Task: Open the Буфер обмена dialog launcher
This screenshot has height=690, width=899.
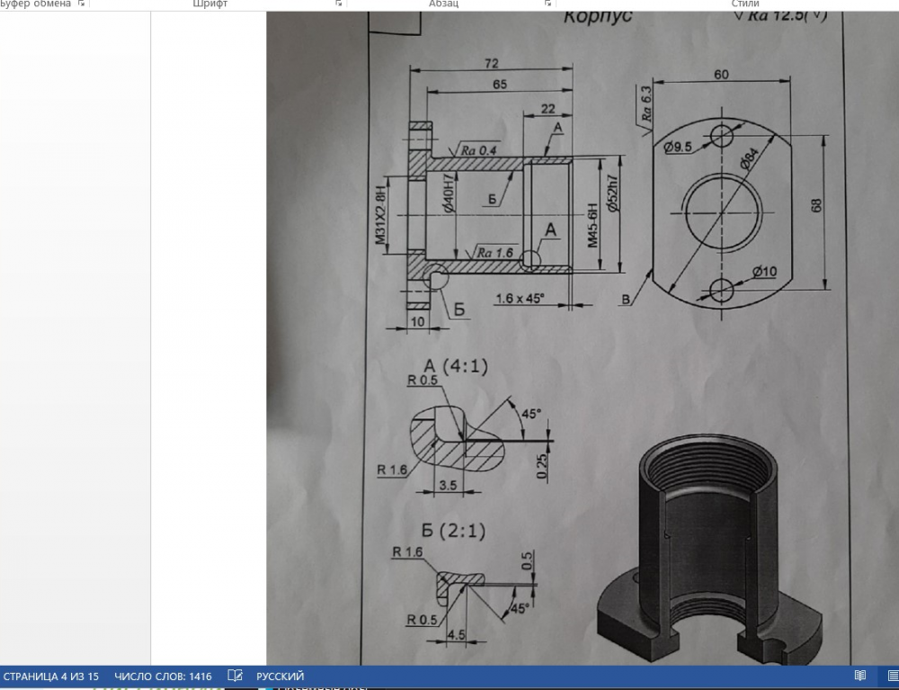Action: tap(82, 4)
